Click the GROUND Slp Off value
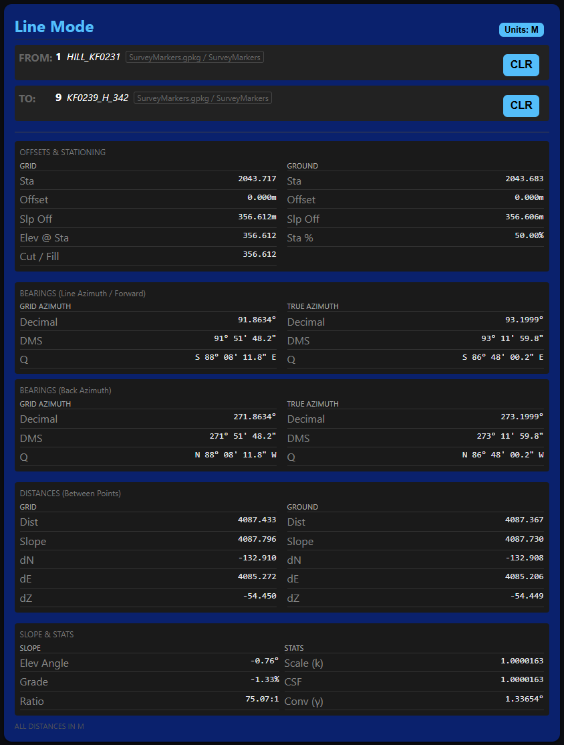The image size is (564, 745). click(x=523, y=215)
